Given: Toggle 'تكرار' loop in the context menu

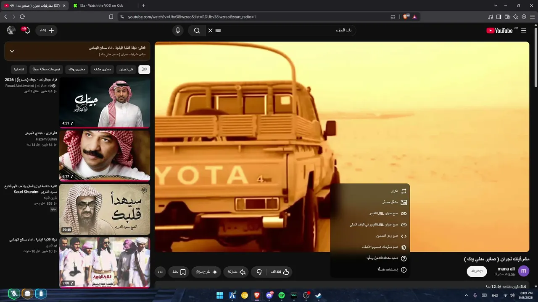Looking at the screenshot, I should [370, 191].
